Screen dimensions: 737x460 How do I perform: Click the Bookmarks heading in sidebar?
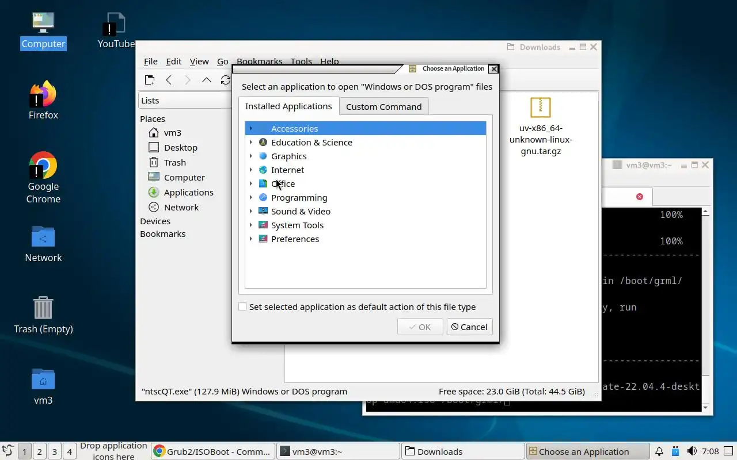pos(162,233)
